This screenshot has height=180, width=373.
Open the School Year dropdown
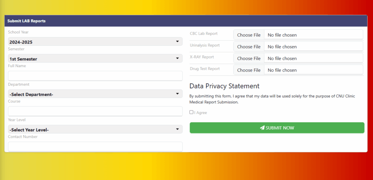95,42
